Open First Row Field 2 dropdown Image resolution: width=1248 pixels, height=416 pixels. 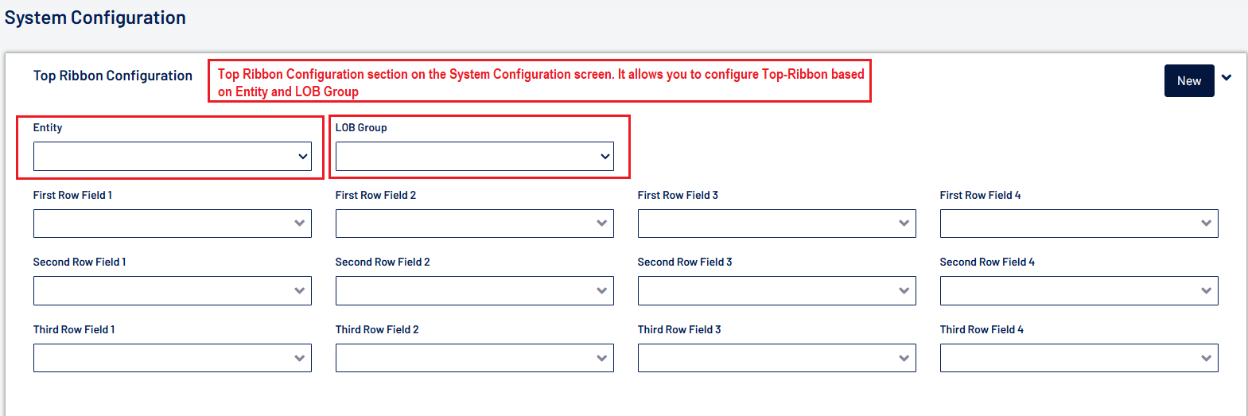click(474, 224)
